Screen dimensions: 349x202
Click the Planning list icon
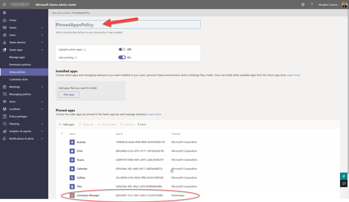(x=5, y=124)
